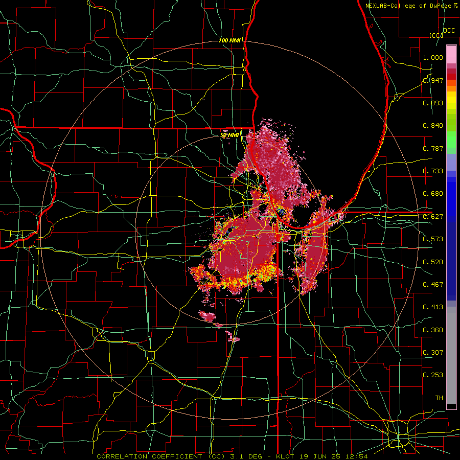
Task: Click the 100 NMI range ring label
Action: click(x=229, y=40)
